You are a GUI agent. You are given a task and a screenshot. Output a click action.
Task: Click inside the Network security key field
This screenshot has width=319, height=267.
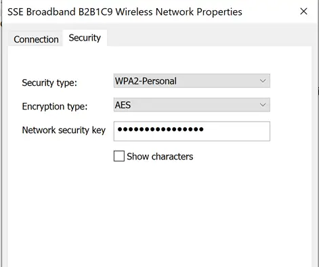pyautogui.click(x=192, y=131)
